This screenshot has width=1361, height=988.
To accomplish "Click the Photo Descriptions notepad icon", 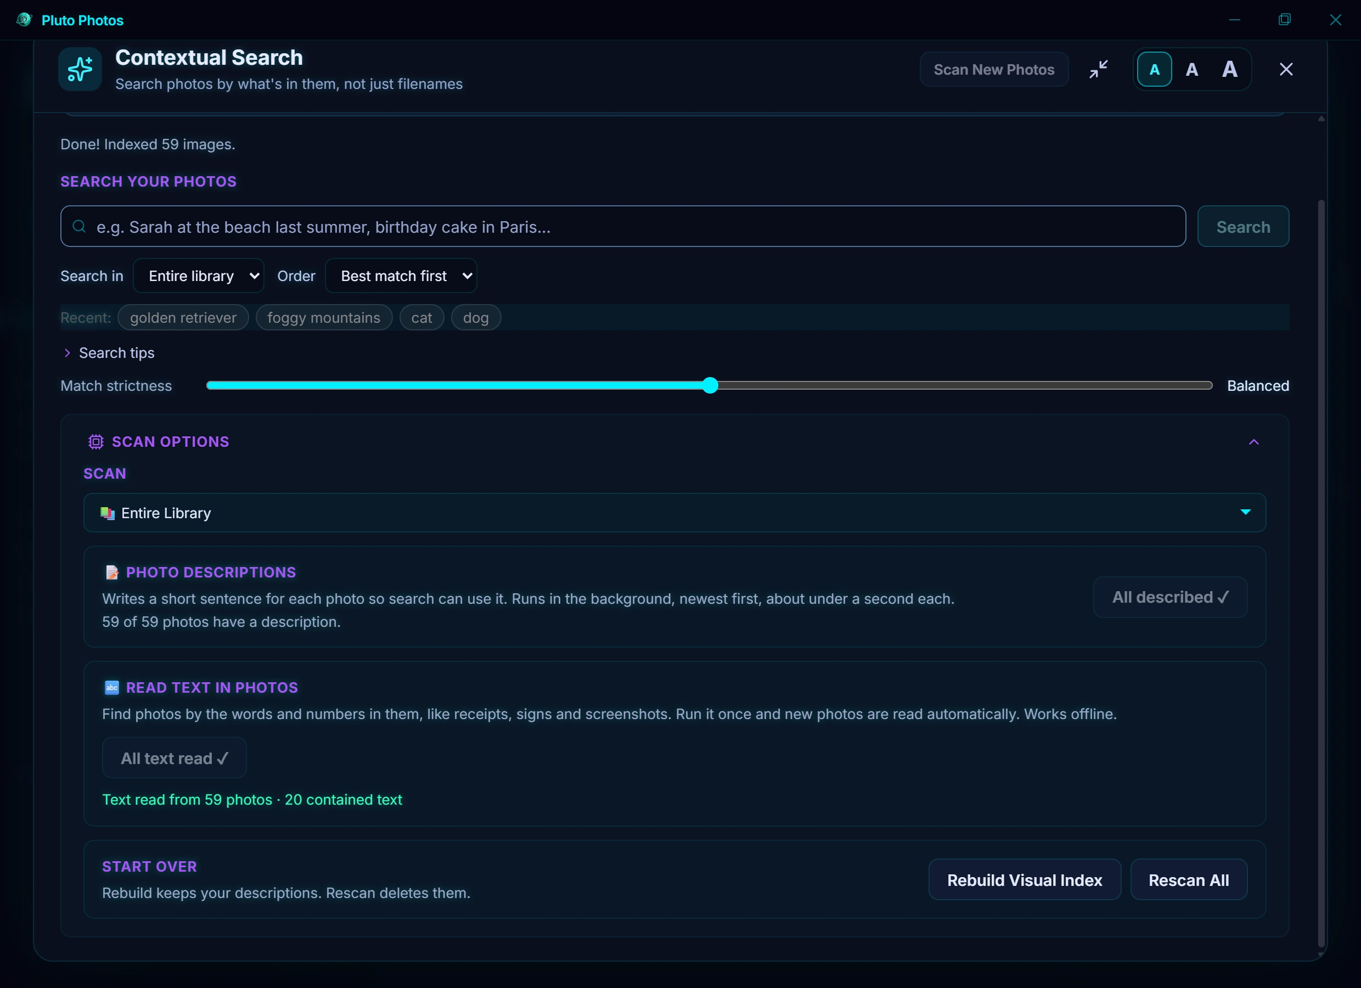I will [x=111, y=572].
